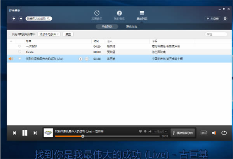233x159 pixels.
Task: Favorite the song 一次就好 with heart icon
Action: (20, 46)
